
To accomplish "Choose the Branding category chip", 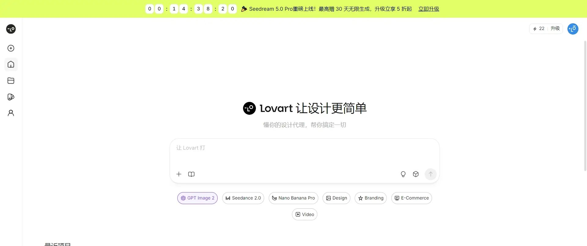I will pos(371,198).
